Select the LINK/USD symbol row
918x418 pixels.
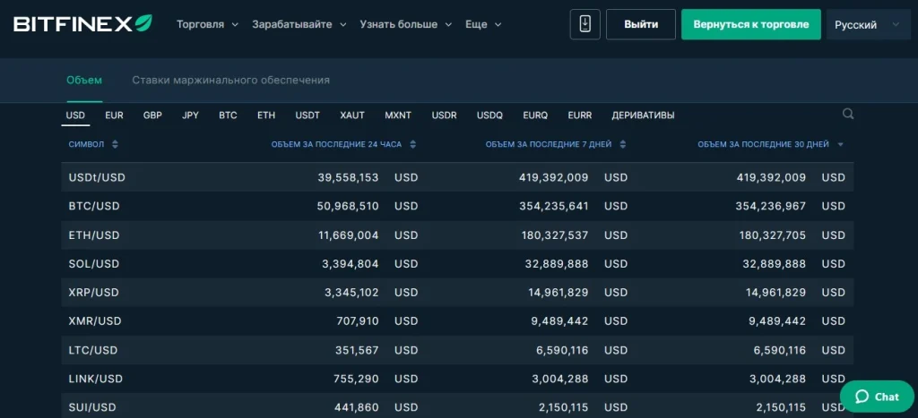point(457,379)
